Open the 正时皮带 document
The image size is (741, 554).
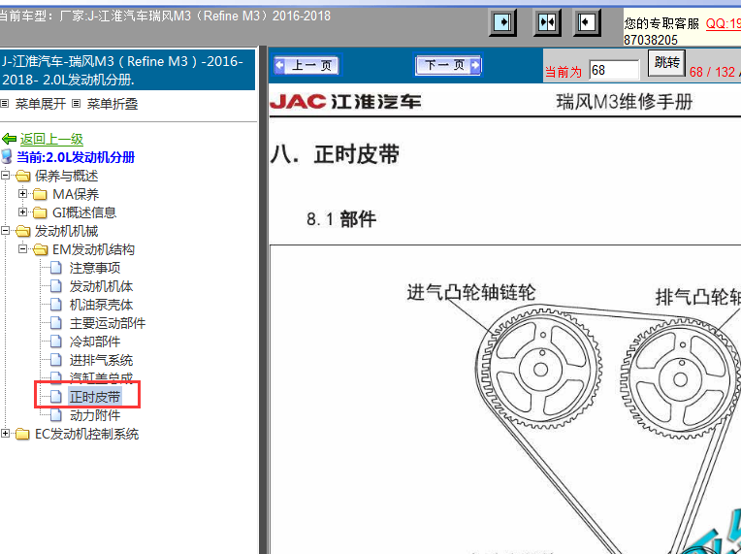click(95, 397)
